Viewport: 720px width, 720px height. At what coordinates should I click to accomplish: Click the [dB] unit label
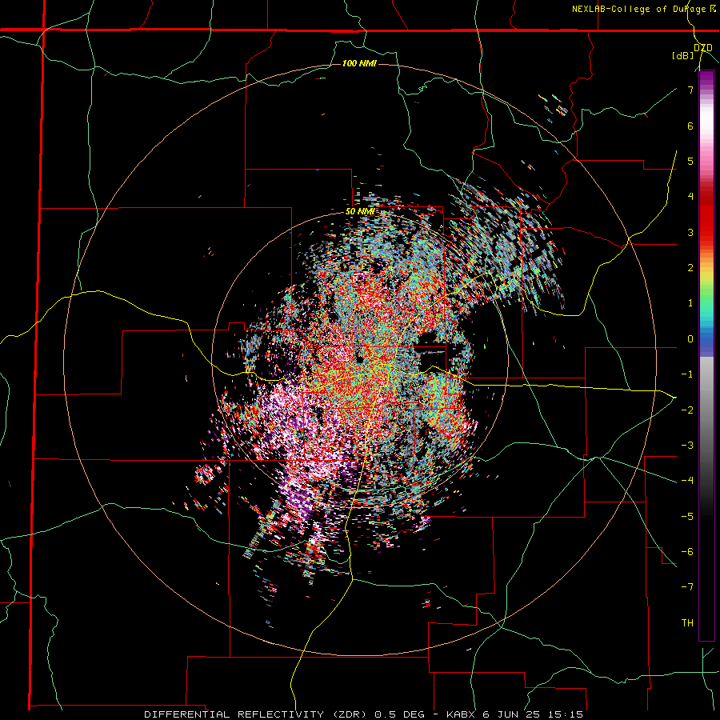[683, 56]
